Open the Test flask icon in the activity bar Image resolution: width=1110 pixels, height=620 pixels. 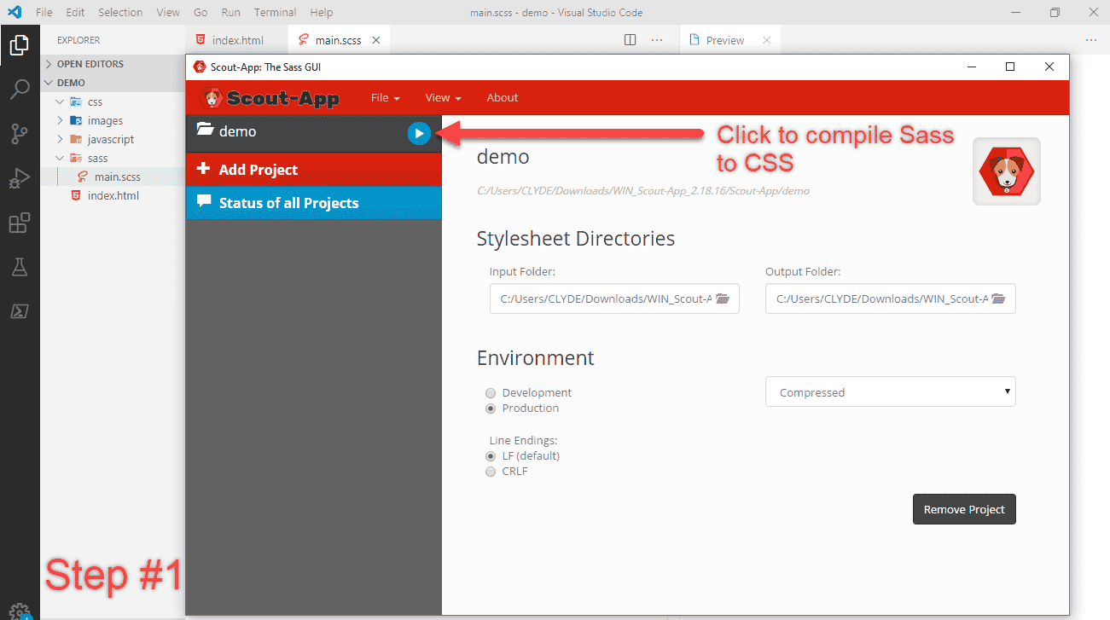click(x=19, y=268)
